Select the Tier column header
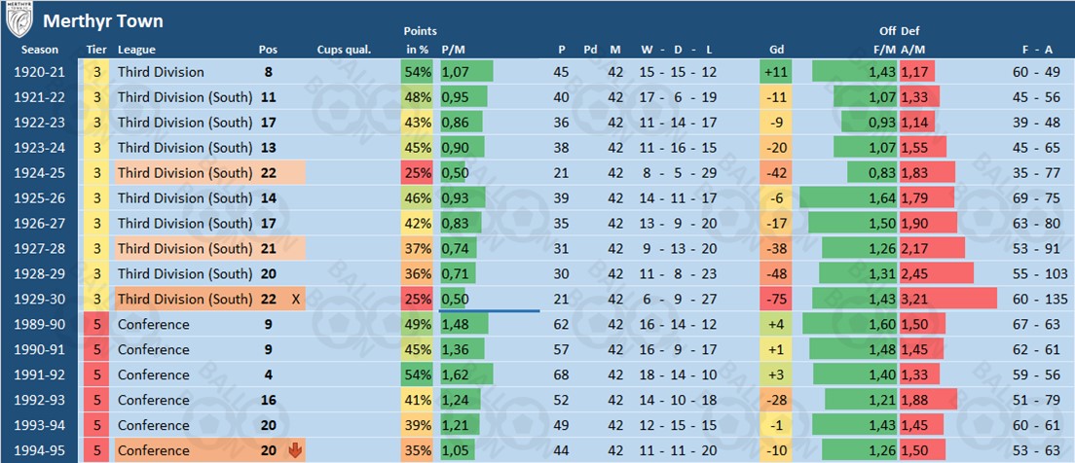Viewport: 1075px width, 463px height. coord(96,50)
